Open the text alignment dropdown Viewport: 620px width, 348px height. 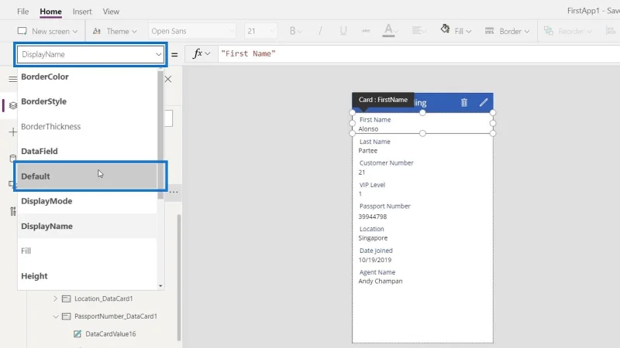point(418,31)
